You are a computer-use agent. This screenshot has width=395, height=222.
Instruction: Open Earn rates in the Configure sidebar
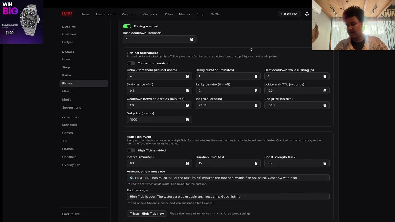coord(70,125)
